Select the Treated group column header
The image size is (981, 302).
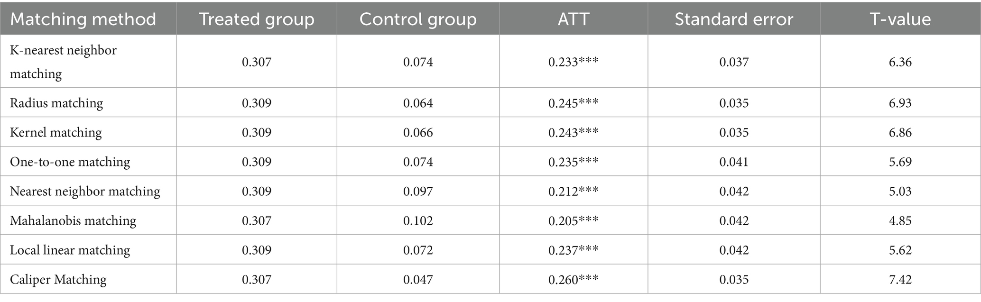pyautogui.click(x=256, y=19)
